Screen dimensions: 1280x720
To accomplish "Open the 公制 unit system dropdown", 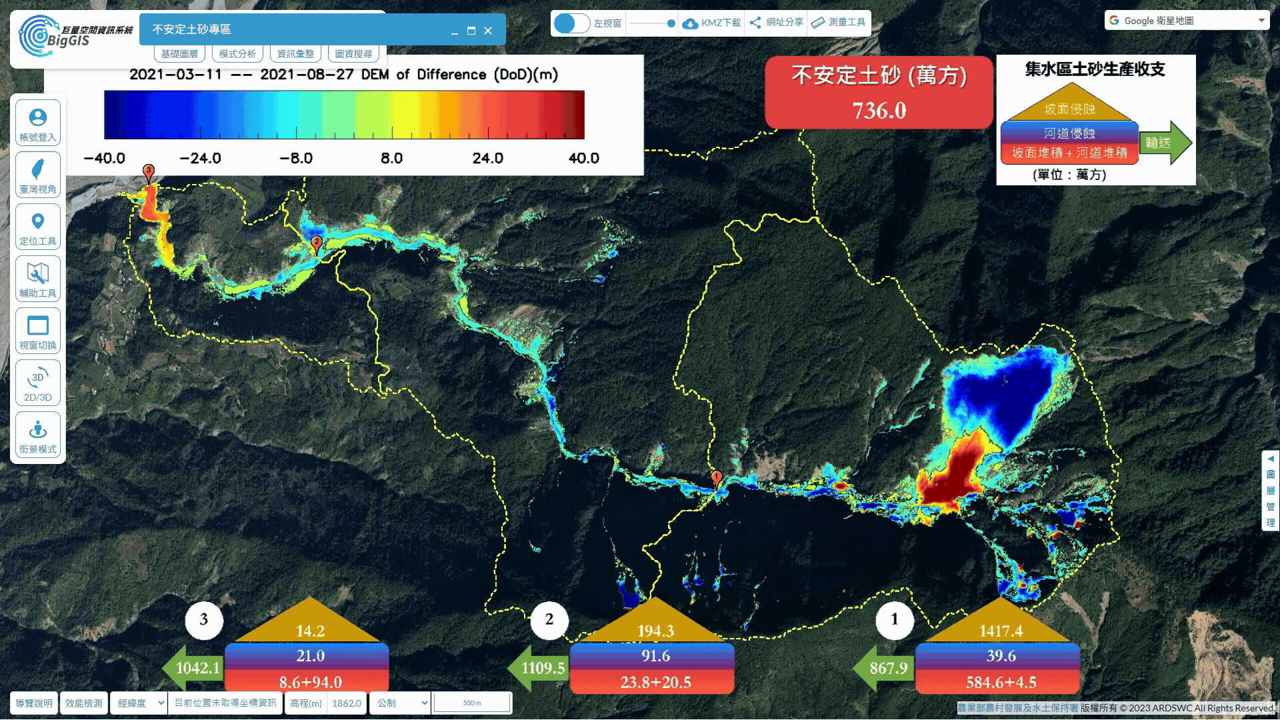I will 399,703.
